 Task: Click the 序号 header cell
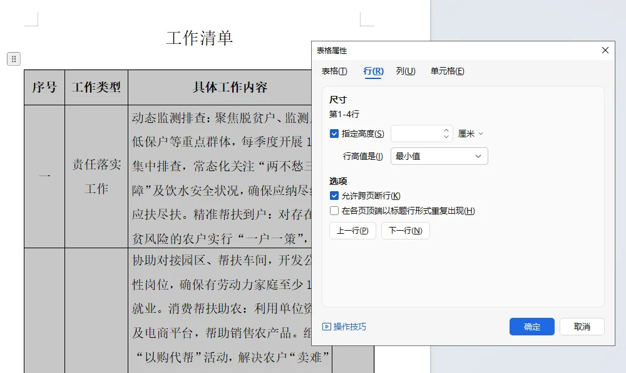click(44, 87)
